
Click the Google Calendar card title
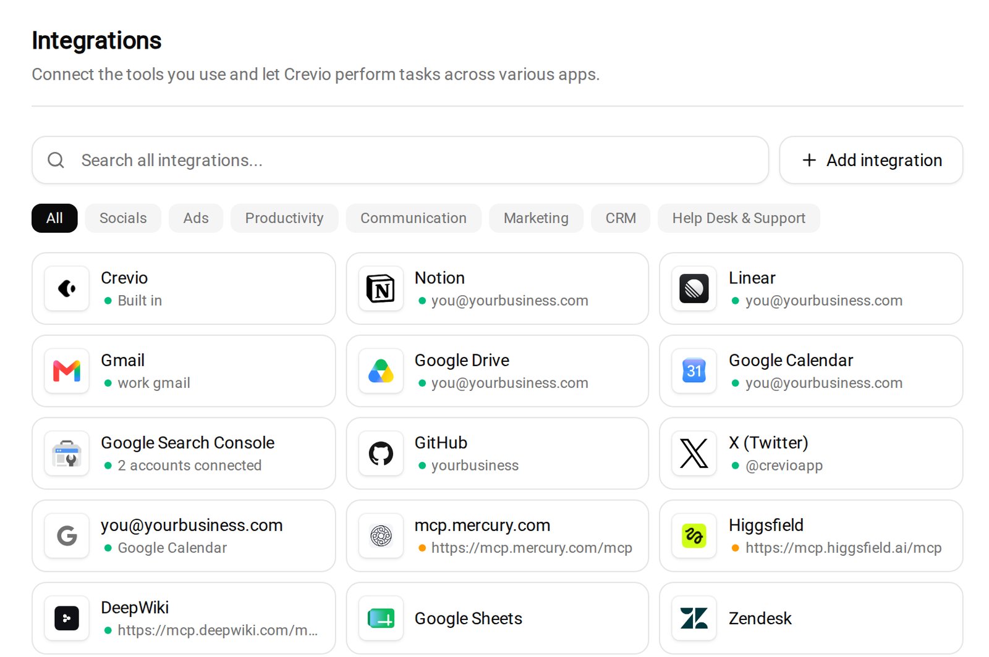click(791, 360)
